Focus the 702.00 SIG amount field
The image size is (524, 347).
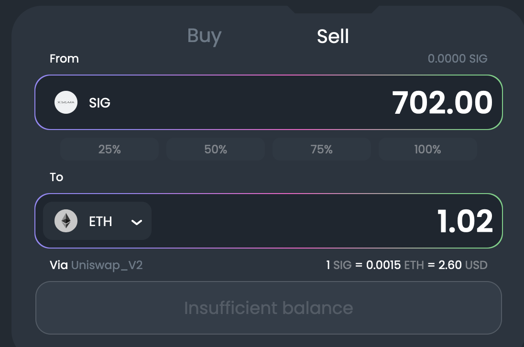click(x=442, y=103)
